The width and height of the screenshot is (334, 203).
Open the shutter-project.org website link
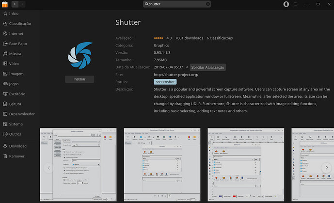(x=176, y=75)
